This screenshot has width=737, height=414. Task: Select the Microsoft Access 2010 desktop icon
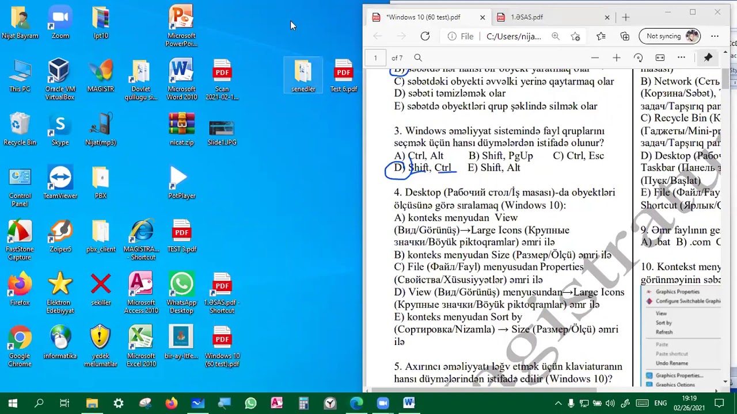pyautogui.click(x=141, y=293)
